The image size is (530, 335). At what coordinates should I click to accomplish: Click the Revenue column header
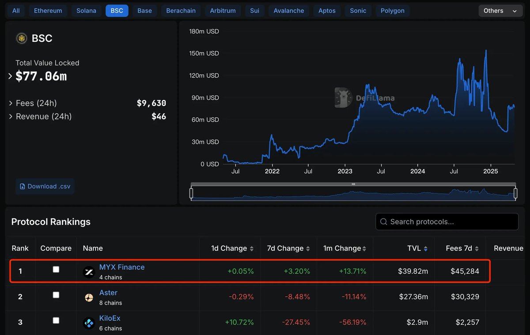(x=508, y=248)
